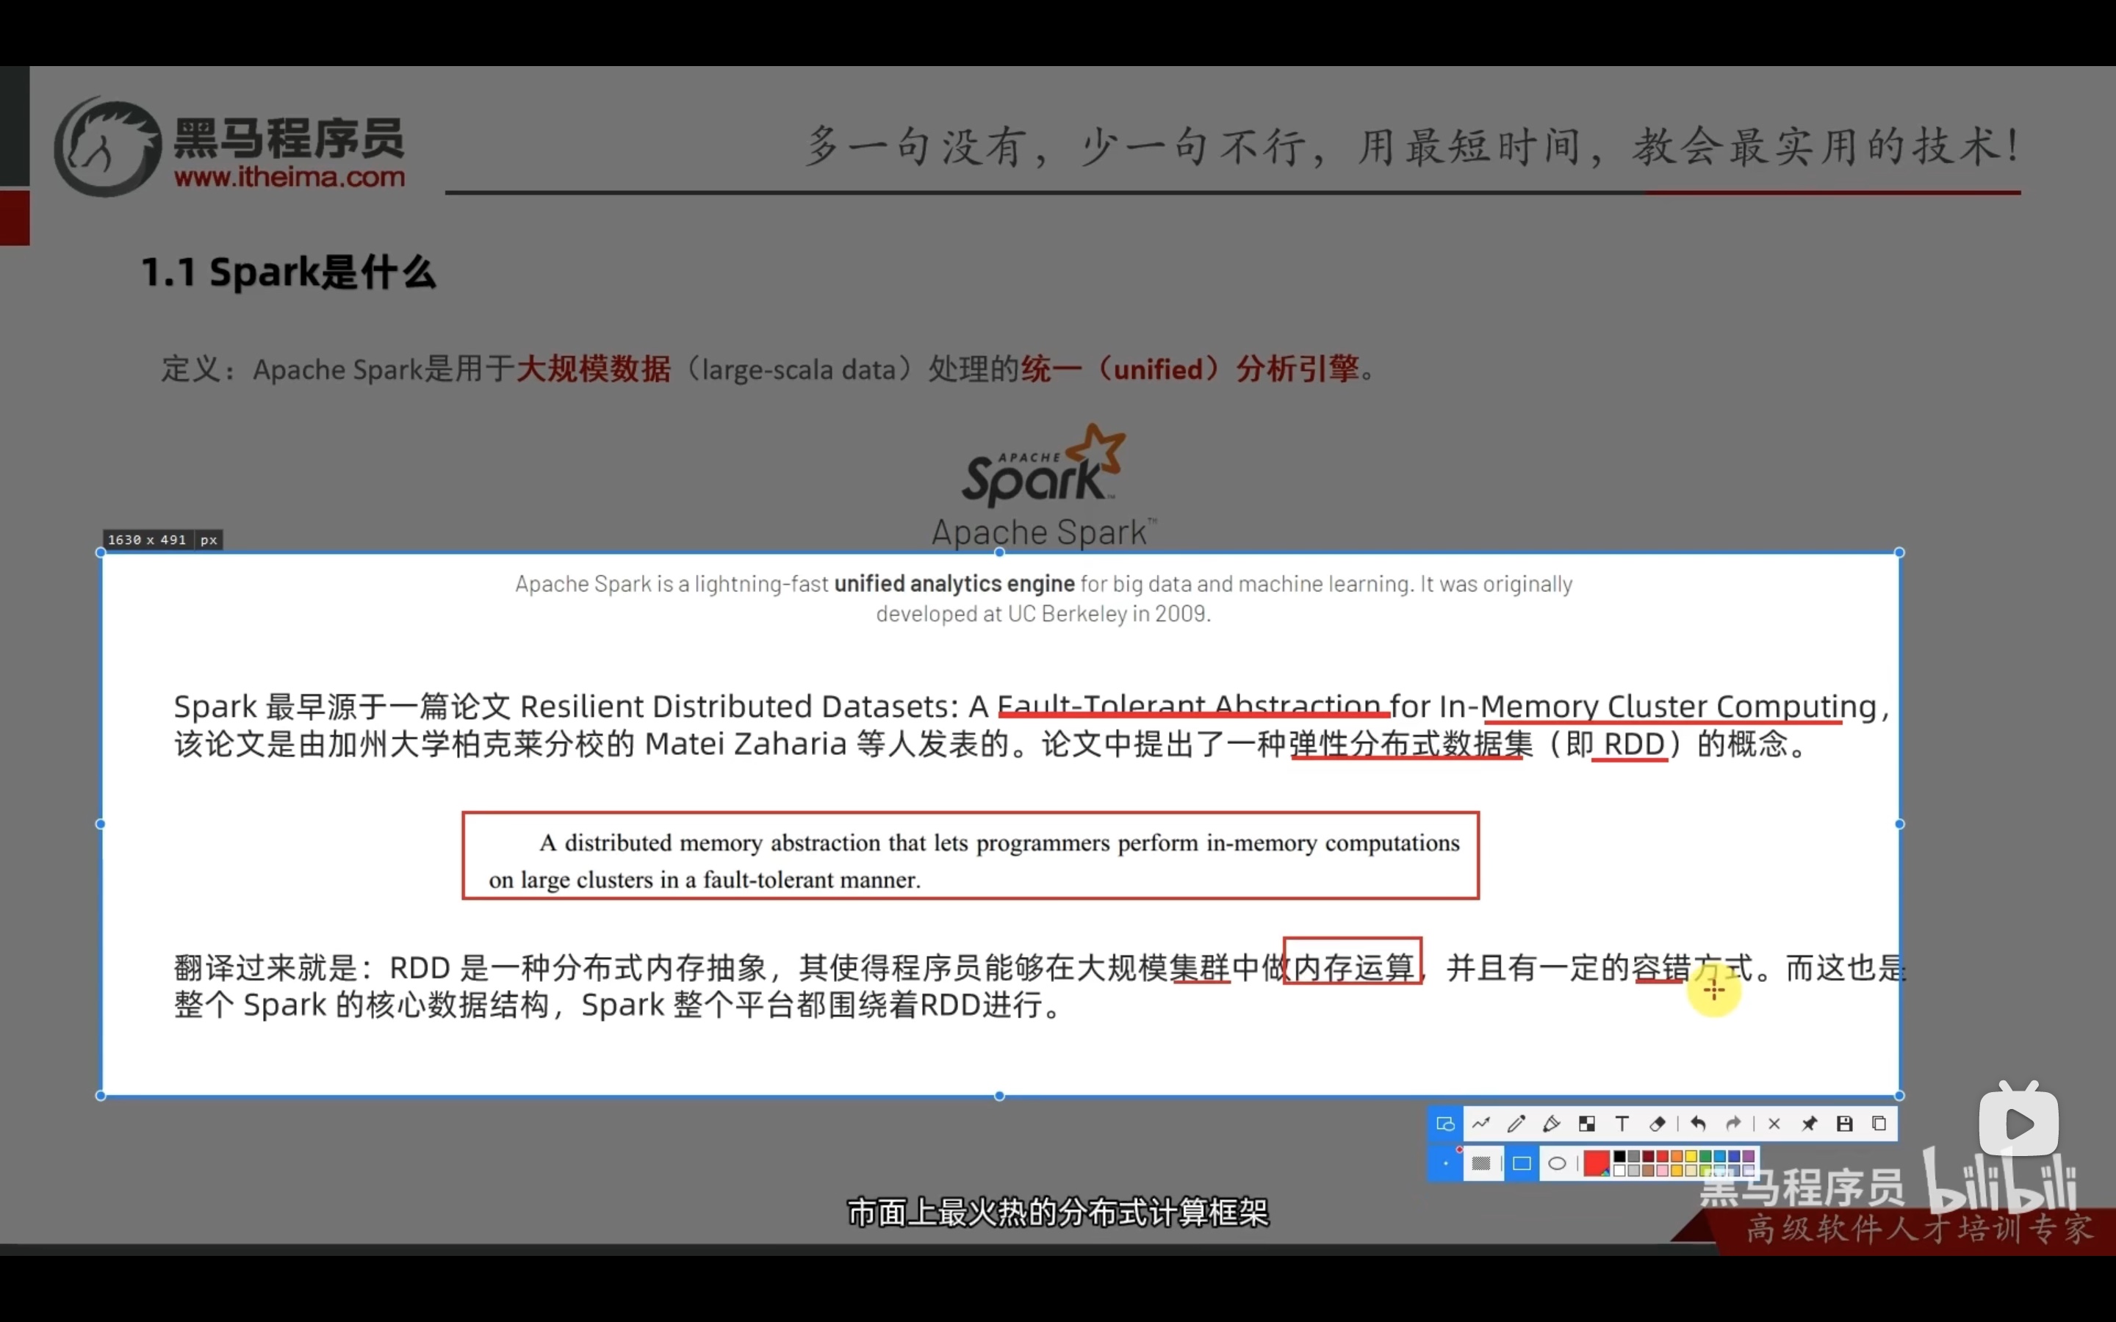Viewport: 2116px width, 1322px height.
Task: Undo the last annotation
Action: [x=1698, y=1124]
